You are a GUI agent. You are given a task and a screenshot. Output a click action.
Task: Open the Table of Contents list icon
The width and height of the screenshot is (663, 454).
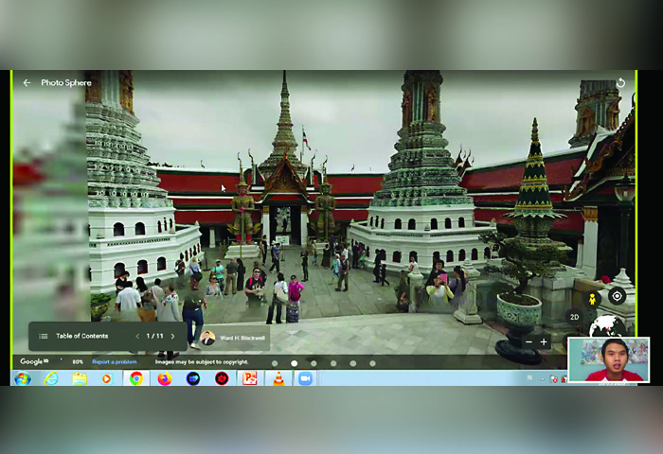point(43,336)
